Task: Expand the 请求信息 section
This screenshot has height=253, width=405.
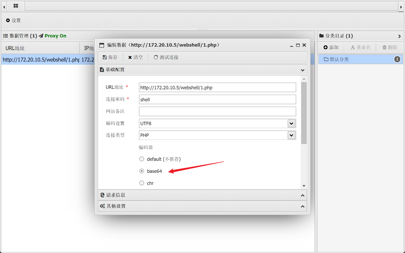Action: [202, 195]
